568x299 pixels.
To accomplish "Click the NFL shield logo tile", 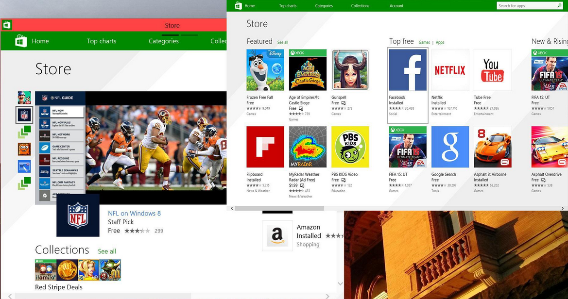I will 78,215.
